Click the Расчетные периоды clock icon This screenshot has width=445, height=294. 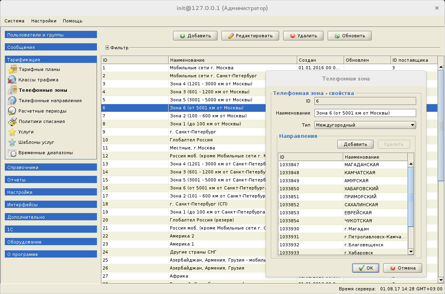point(12,111)
